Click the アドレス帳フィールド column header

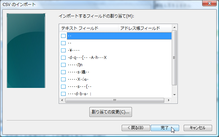point(144,28)
